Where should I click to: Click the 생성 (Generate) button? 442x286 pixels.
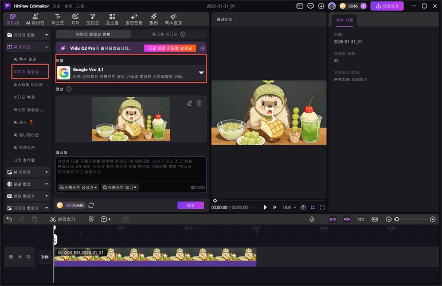190,205
